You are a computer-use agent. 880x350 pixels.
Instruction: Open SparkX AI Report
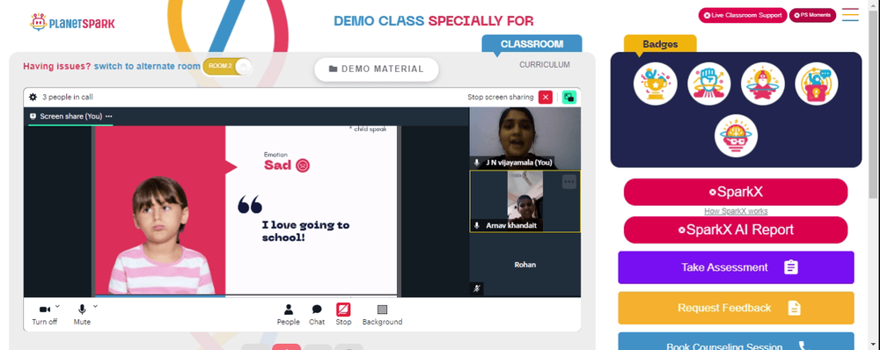coord(735,230)
